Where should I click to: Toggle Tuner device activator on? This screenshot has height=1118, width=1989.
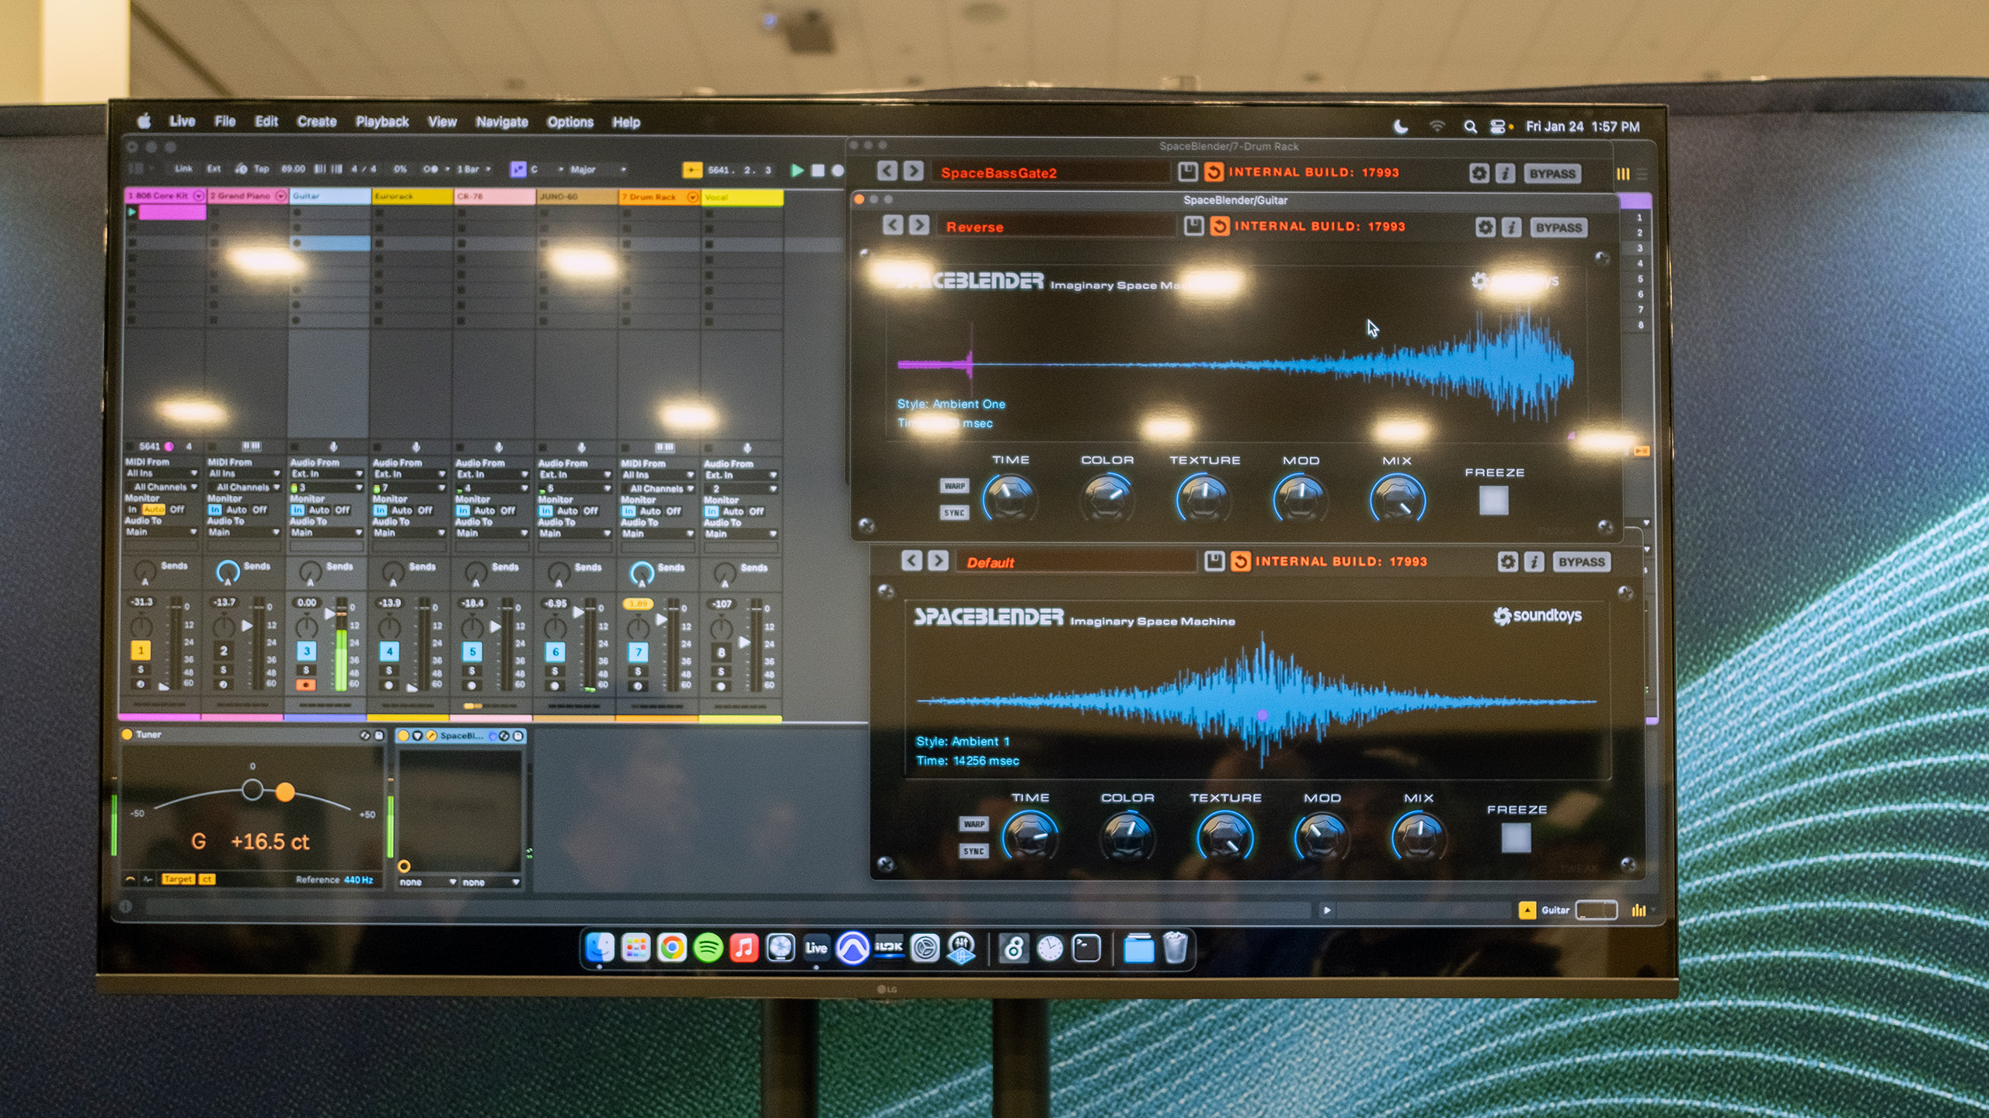pyautogui.click(x=127, y=734)
